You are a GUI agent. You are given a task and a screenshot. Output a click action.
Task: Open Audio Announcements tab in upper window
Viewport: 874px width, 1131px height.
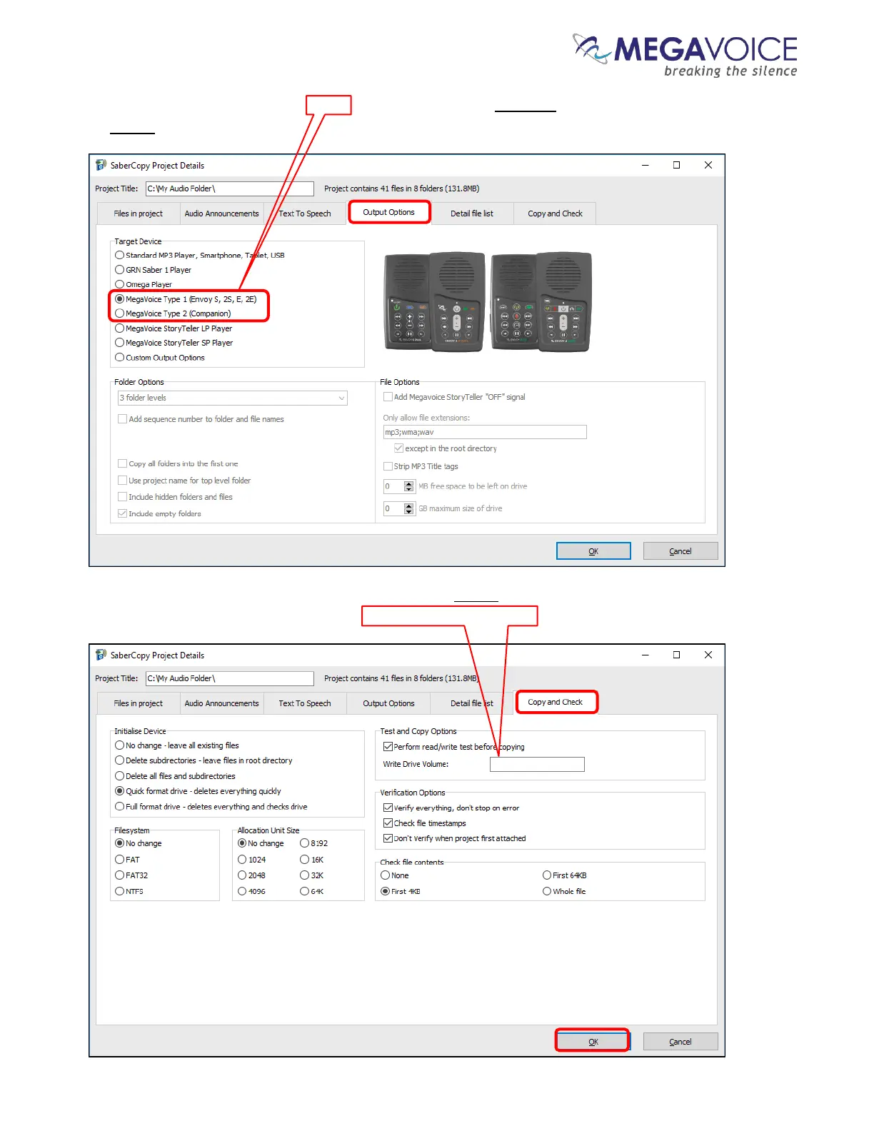point(221,213)
